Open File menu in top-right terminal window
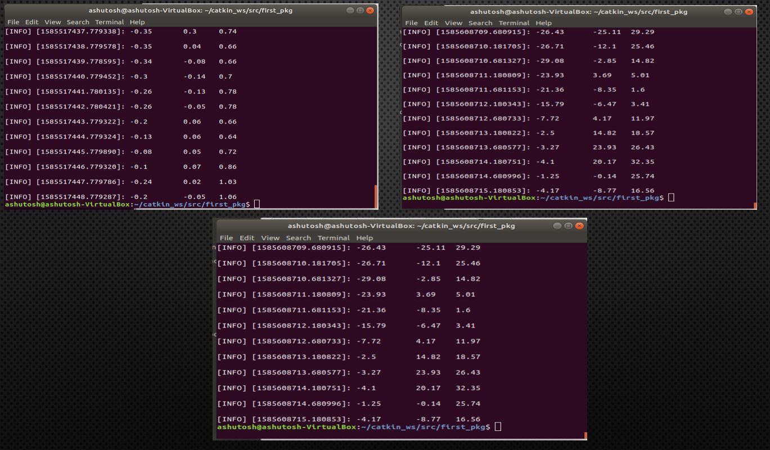The height and width of the screenshot is (450, 770). pyautogui.click(x=412, y=23)
